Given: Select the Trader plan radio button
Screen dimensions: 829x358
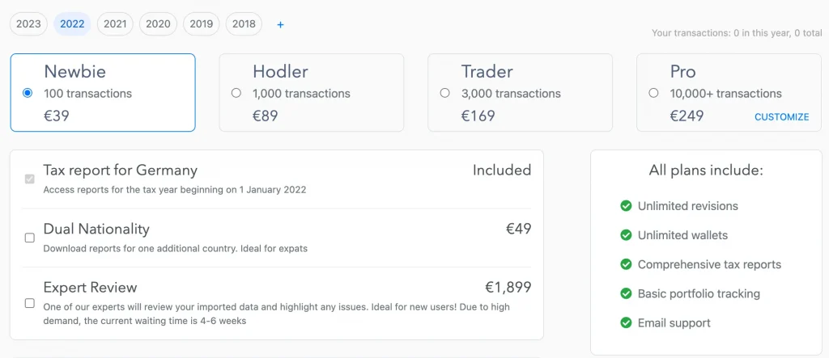Looking at the screenshot, I should click(445, 93).
